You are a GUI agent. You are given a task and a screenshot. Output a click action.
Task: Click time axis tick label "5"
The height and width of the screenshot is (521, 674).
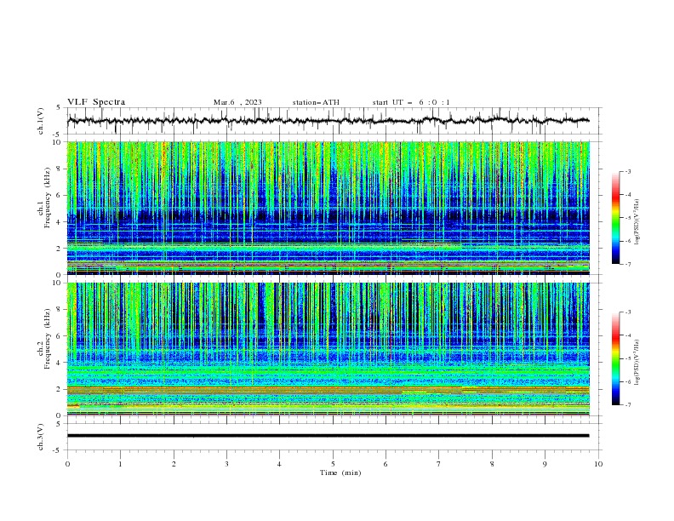[333, 464]
